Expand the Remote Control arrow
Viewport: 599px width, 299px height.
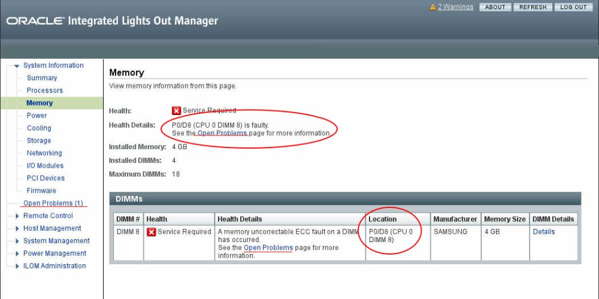[17, 216]
